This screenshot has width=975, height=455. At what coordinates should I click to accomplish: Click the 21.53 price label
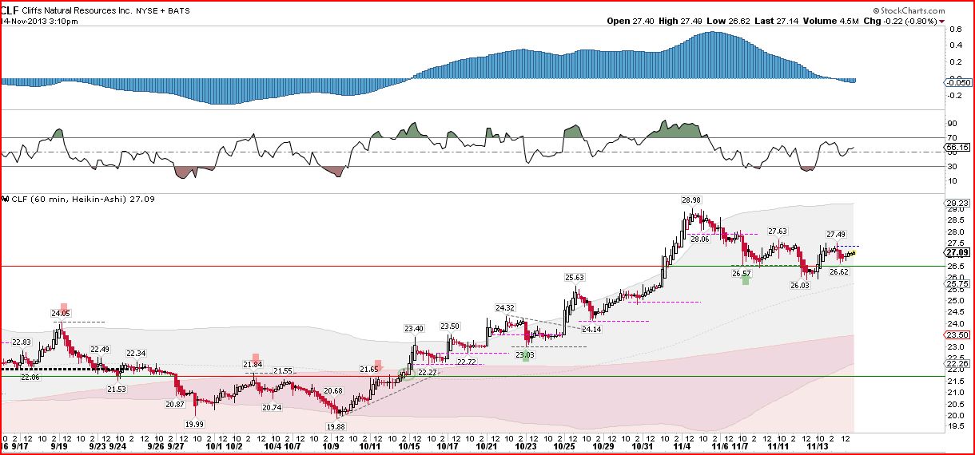117,389
